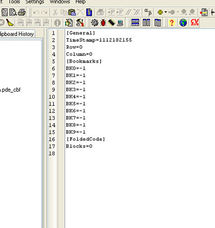Click the Blocks=0 line
This screenshot has height=228, width=215.
pyautogui.click(x=79, y=146)
